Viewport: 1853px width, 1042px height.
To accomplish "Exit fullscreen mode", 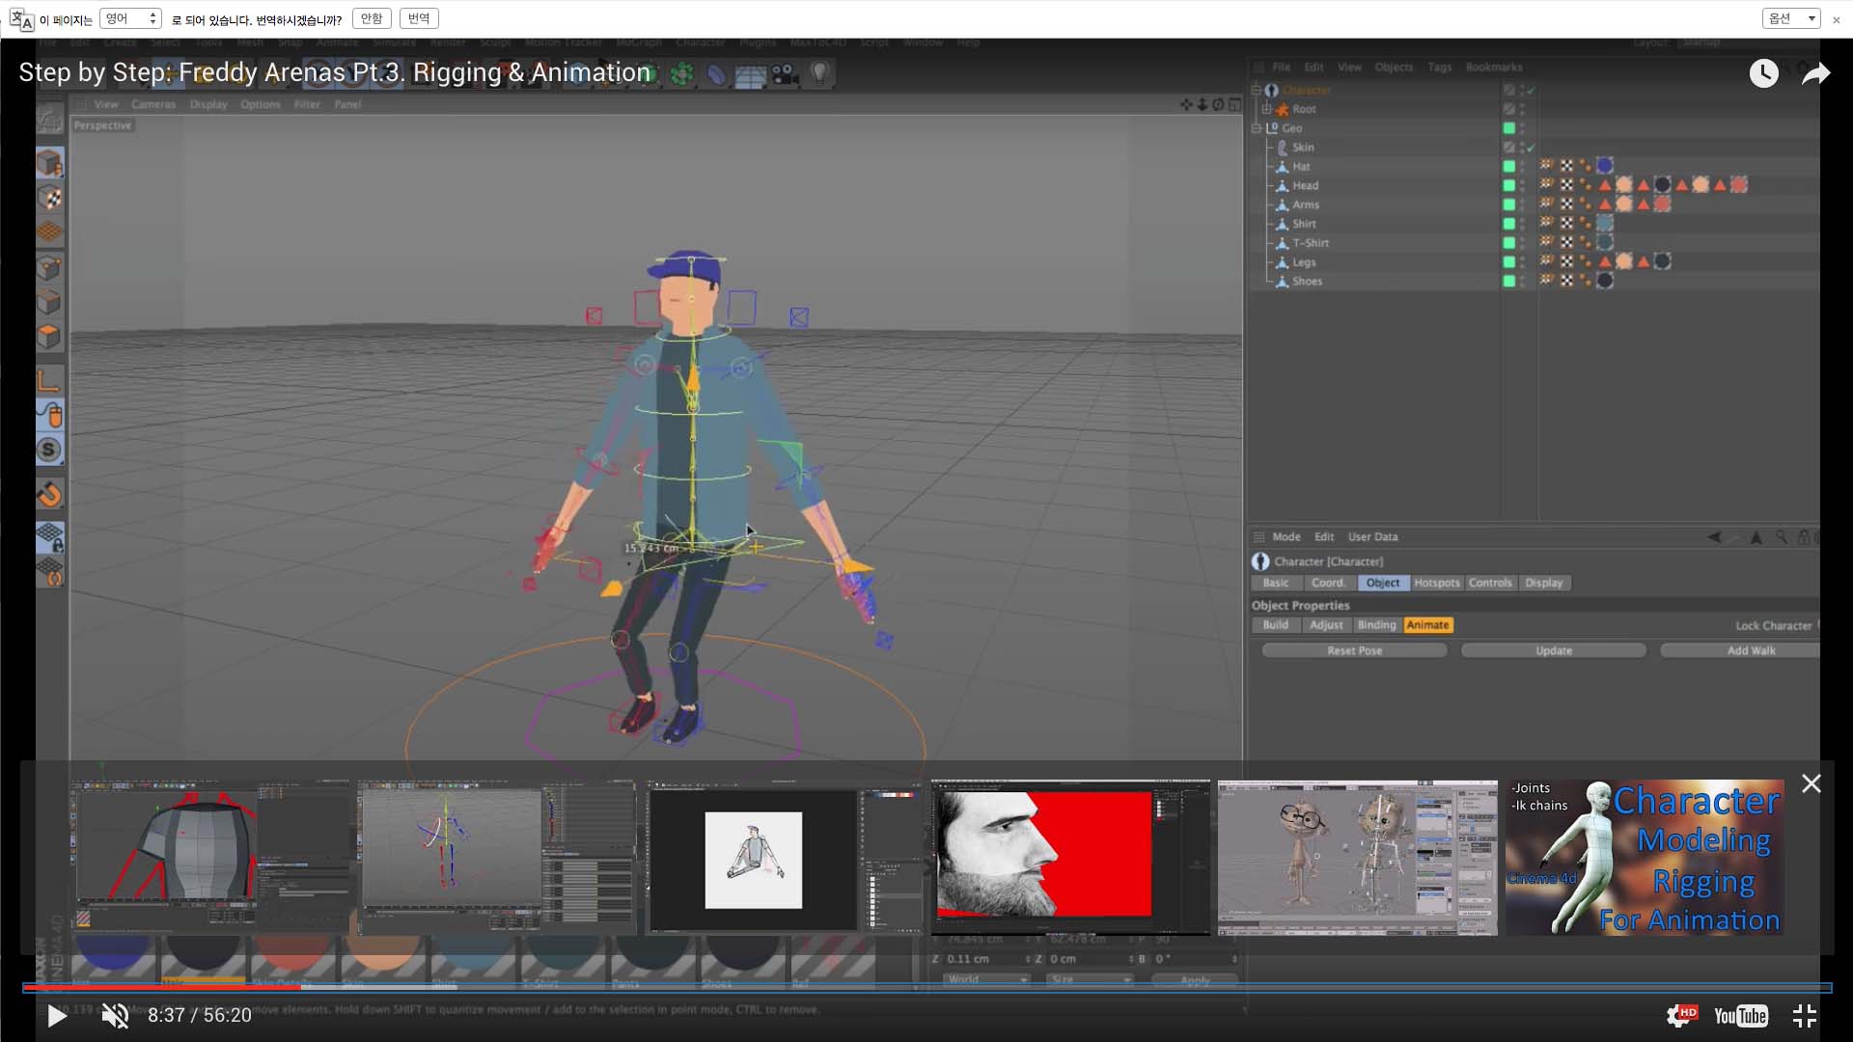I will pyautogui.click(x=1804, y=1015).
